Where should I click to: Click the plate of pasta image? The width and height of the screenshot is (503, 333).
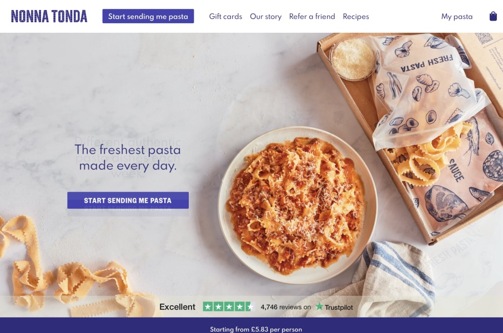point(298,205)
